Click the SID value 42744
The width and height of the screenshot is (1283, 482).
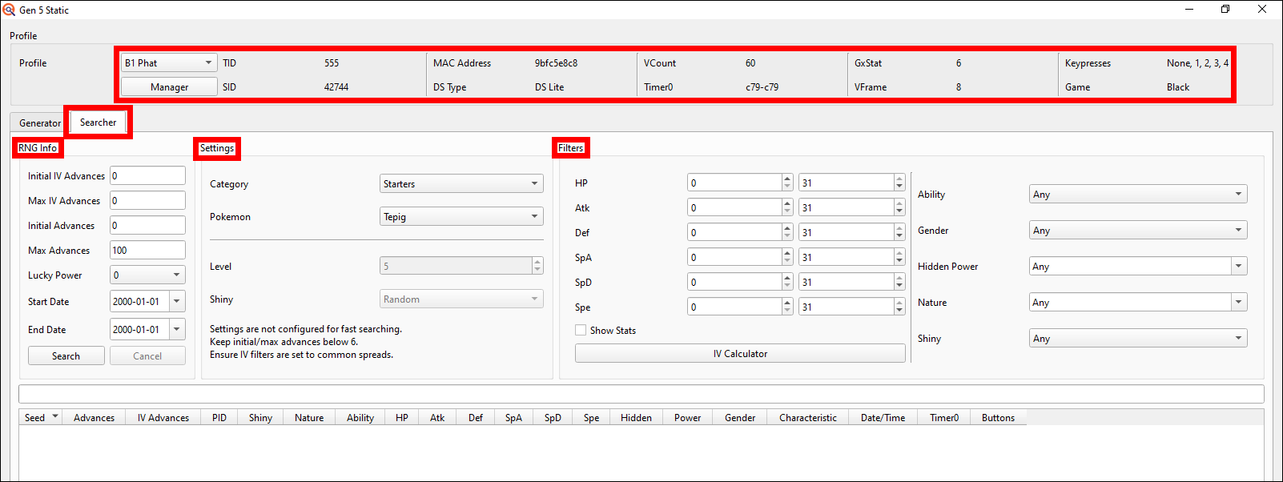336,86
